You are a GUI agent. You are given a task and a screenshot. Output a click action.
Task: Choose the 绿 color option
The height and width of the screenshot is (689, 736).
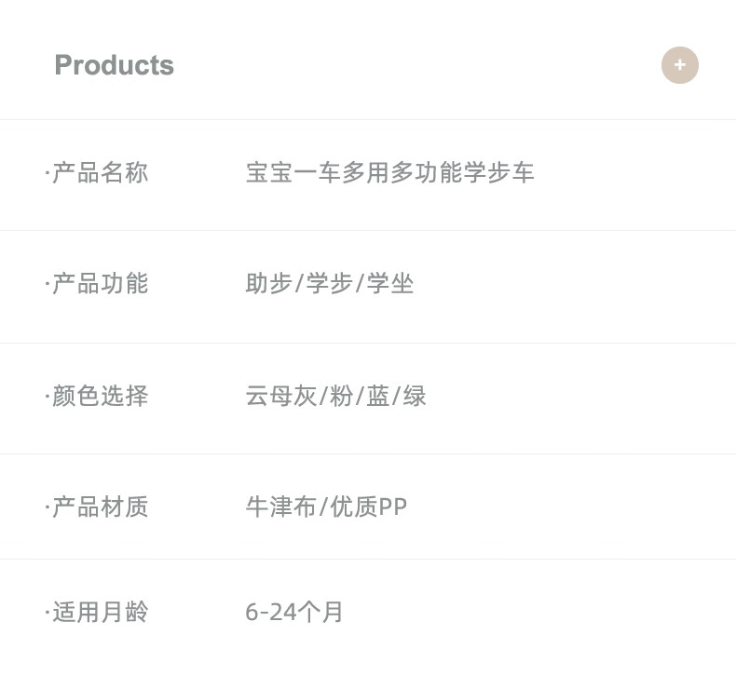coord(415,396)
